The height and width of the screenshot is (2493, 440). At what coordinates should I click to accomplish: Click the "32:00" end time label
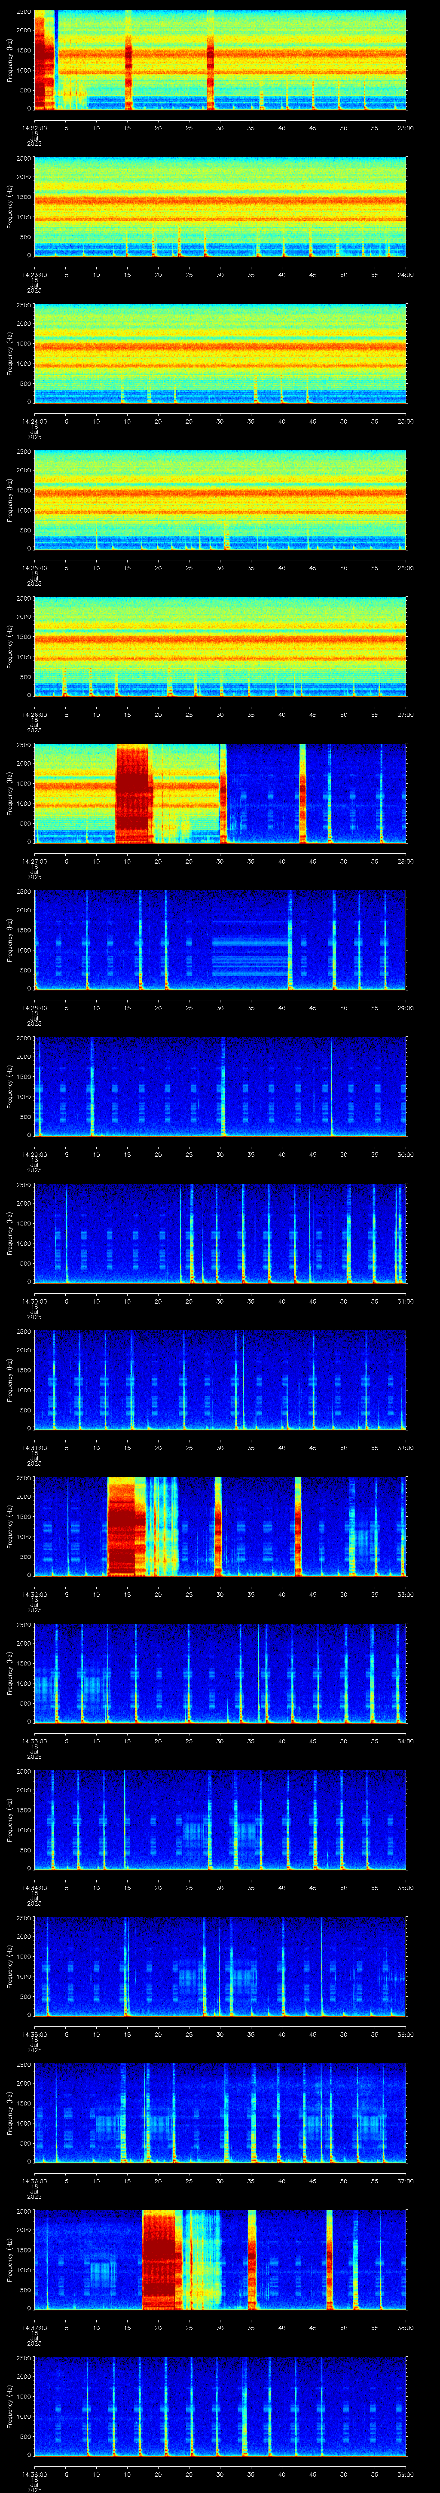point(406,1448)
